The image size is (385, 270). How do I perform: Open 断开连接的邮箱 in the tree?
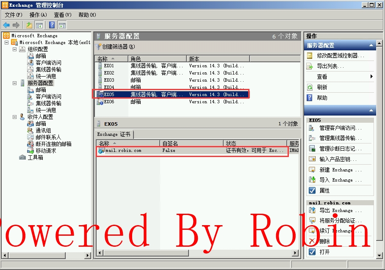point(53,144)
